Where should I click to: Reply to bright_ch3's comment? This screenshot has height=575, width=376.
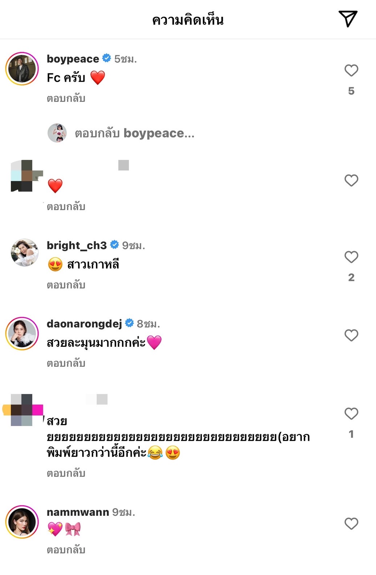(66, 285)
